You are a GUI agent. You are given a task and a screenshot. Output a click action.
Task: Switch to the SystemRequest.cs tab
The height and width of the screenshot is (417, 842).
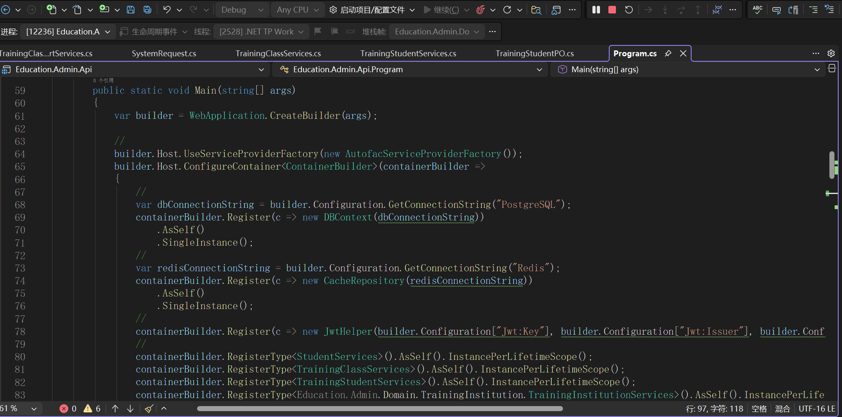click(x=164, y=53)
